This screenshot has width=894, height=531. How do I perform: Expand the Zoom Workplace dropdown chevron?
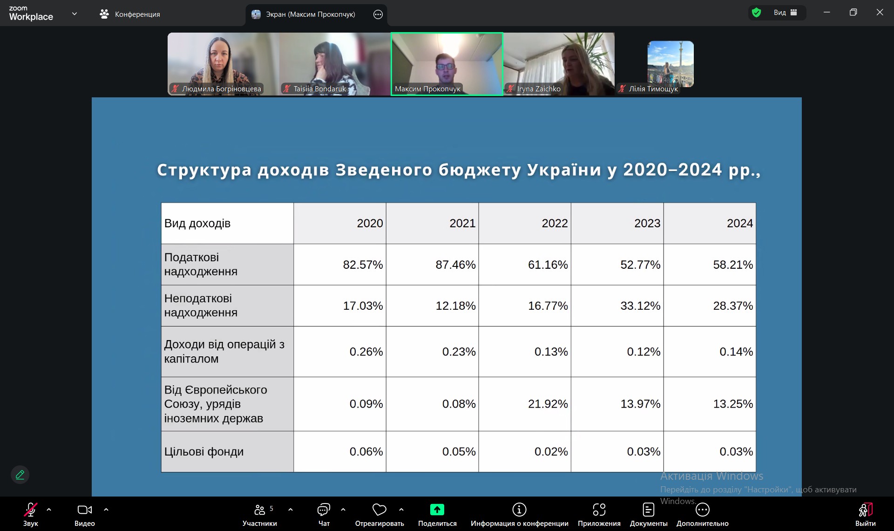[74, 14]
